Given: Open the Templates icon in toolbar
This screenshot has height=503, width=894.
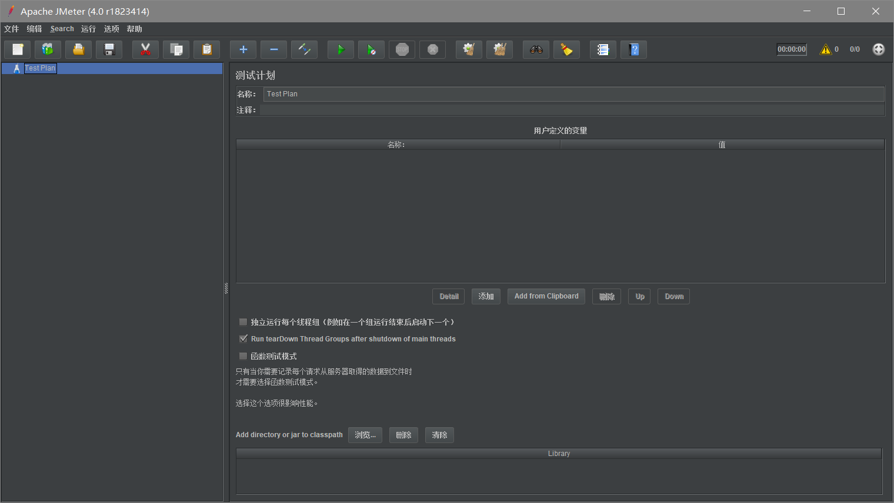Looking at the screenshot, I should pyautogui.click(x=48, y=50).
